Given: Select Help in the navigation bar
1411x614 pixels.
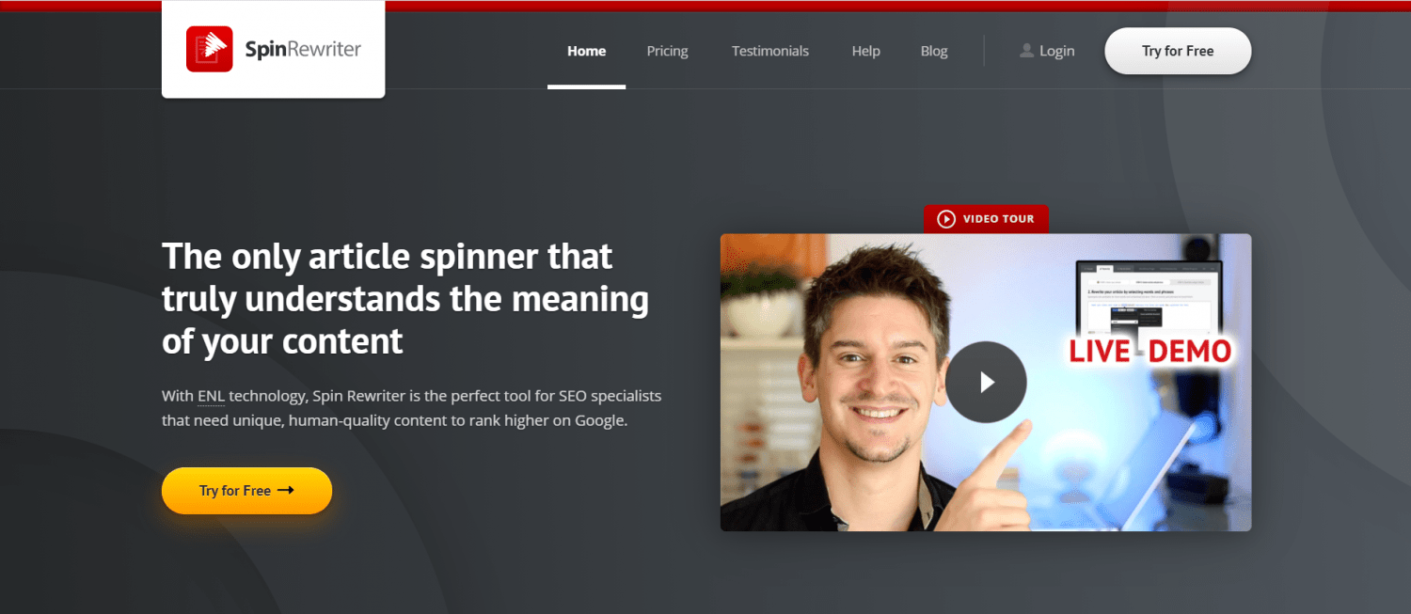Looking at the screenshot, I should click(865, 51).
